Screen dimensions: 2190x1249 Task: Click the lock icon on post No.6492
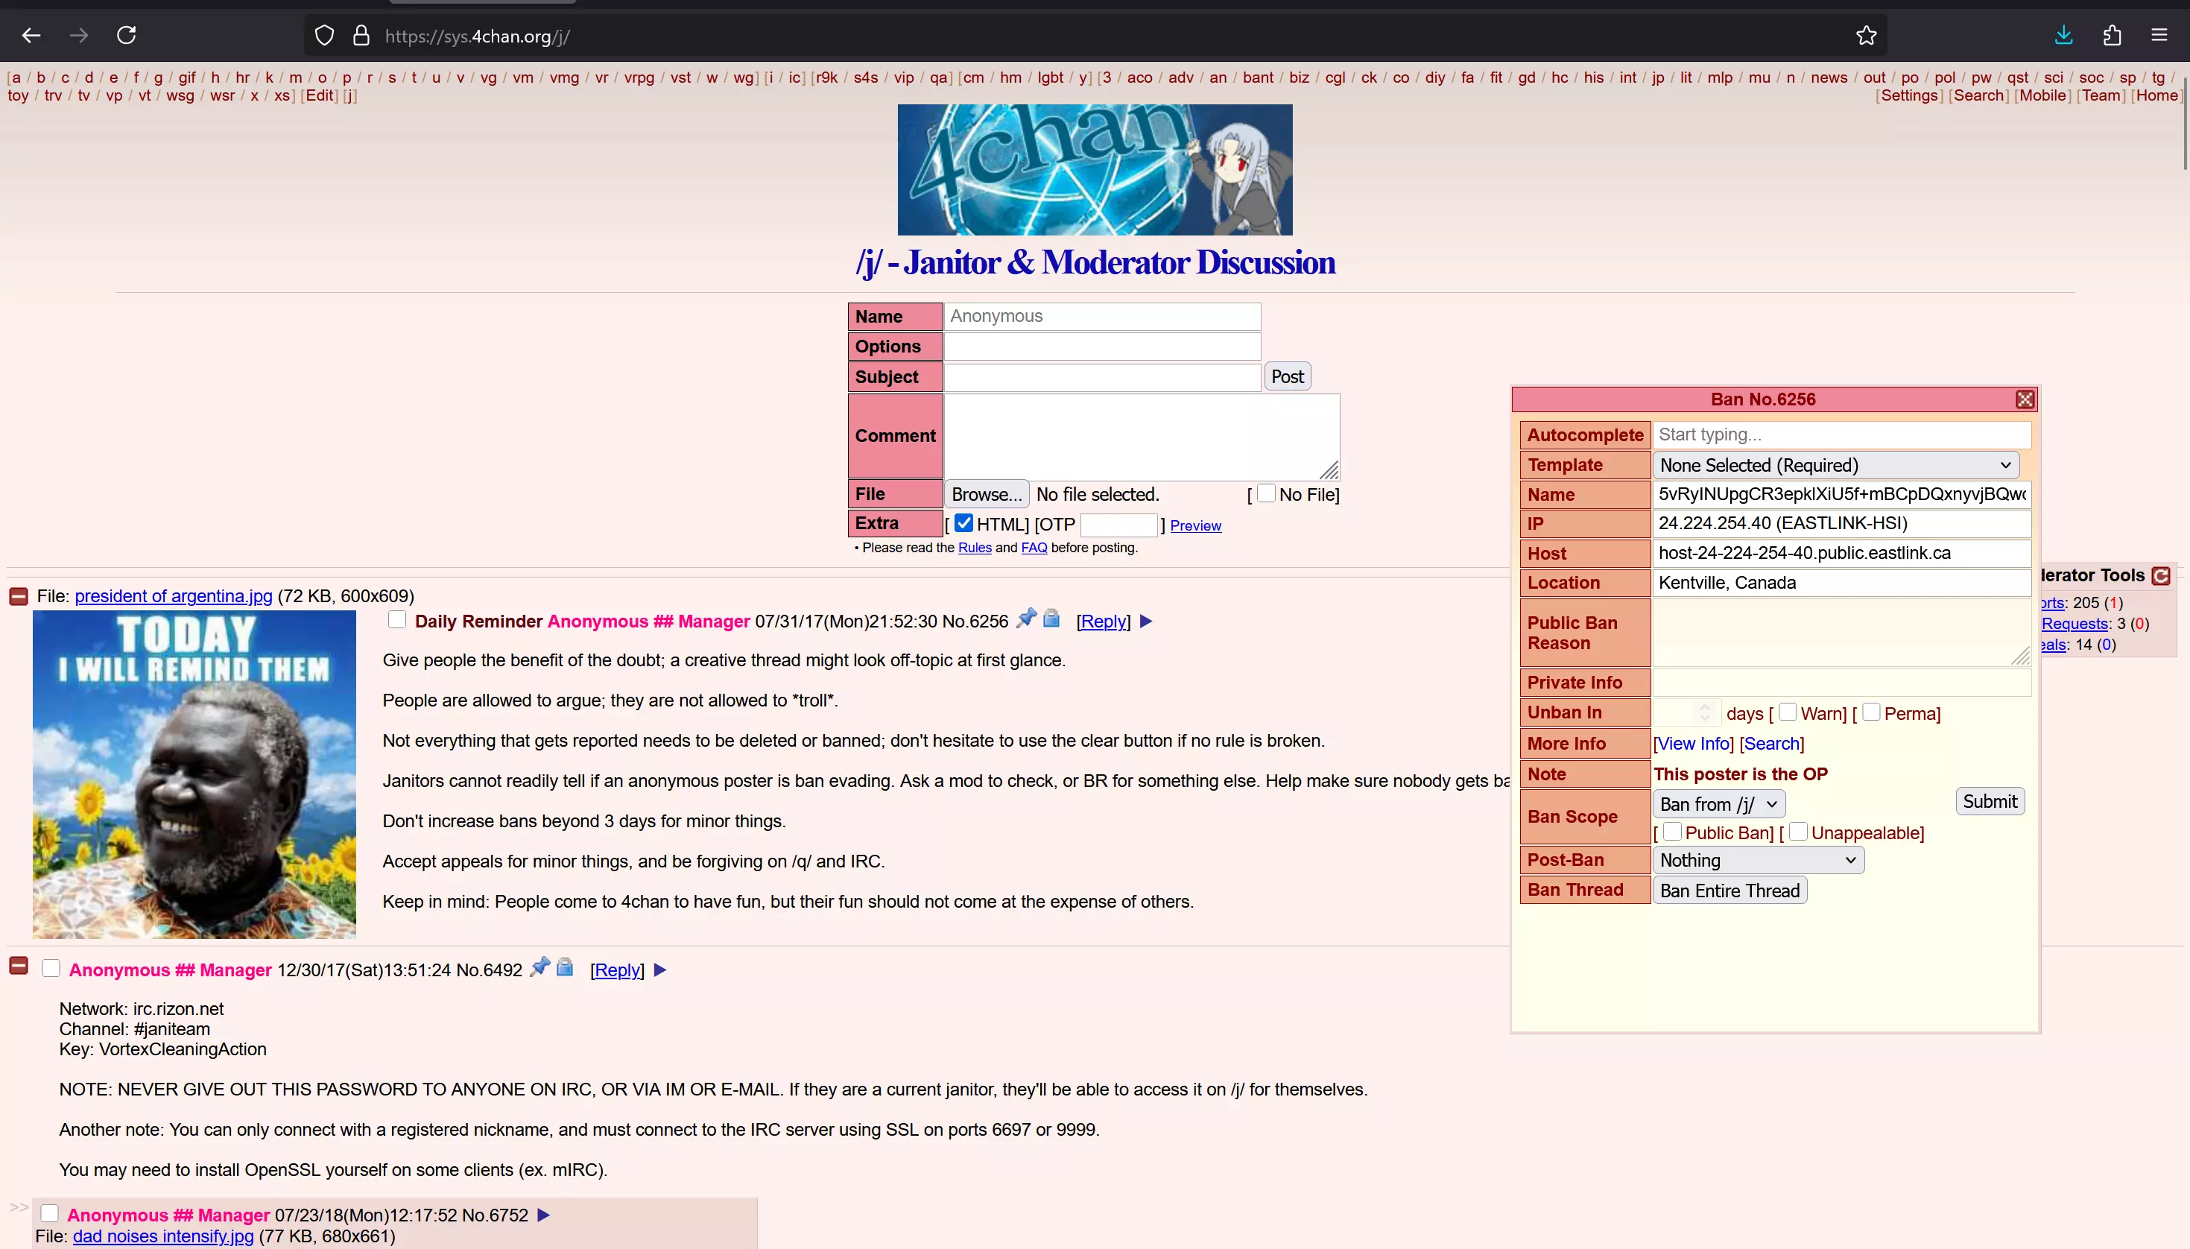coord(564,967)
